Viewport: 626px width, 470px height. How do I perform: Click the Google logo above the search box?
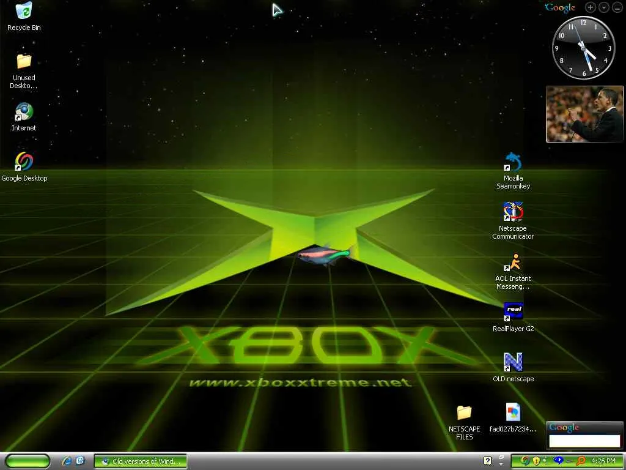pyautogui.click(x=564, y=427)
